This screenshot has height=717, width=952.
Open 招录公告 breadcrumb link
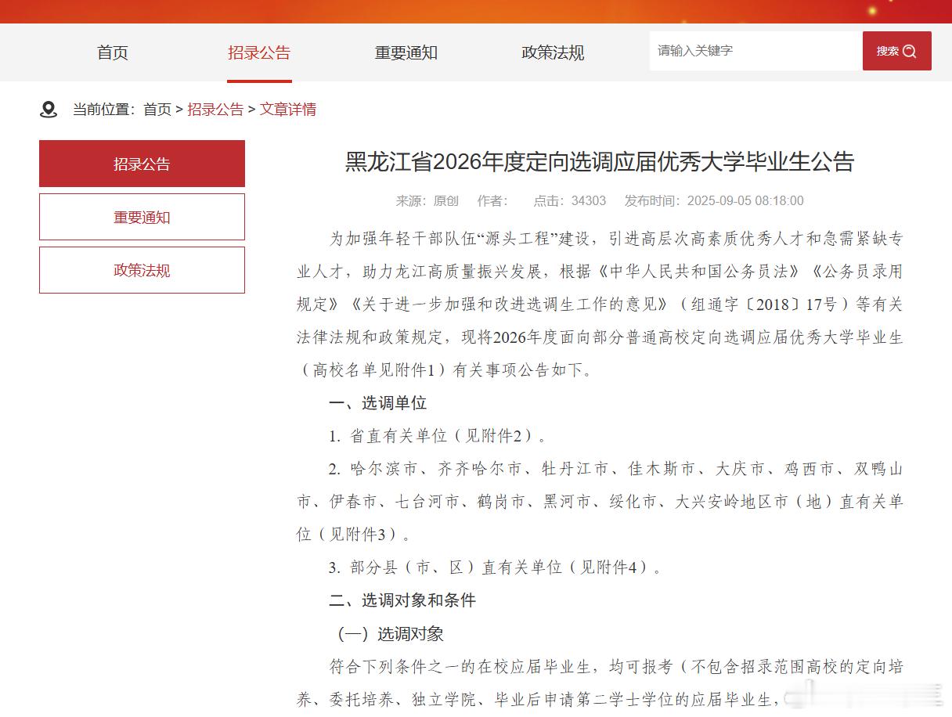click(215, 110)
